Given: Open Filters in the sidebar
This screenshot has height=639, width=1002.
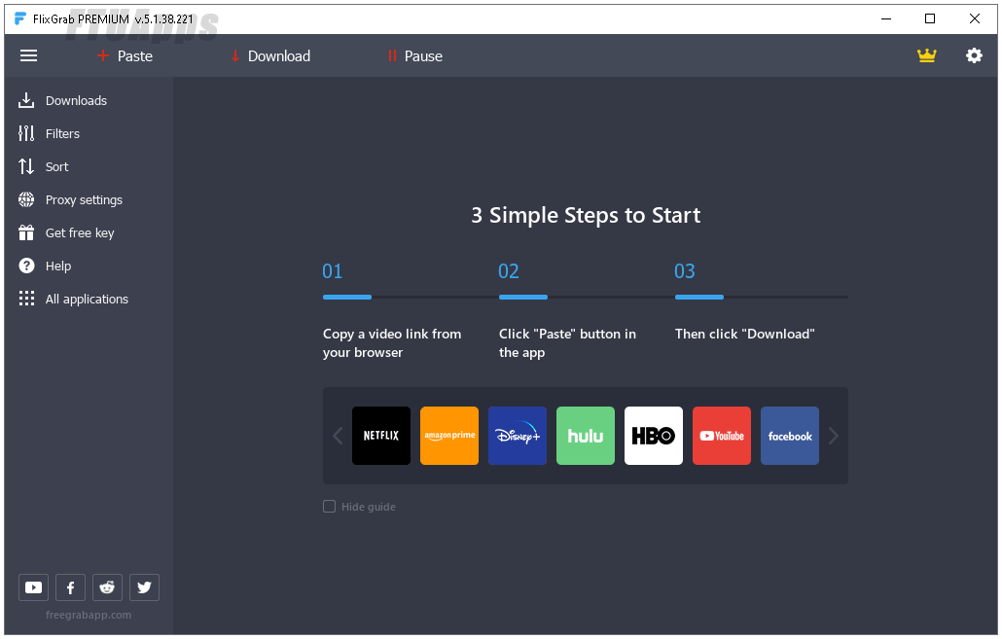Looking at the screenshot, I should coord(50,133).
